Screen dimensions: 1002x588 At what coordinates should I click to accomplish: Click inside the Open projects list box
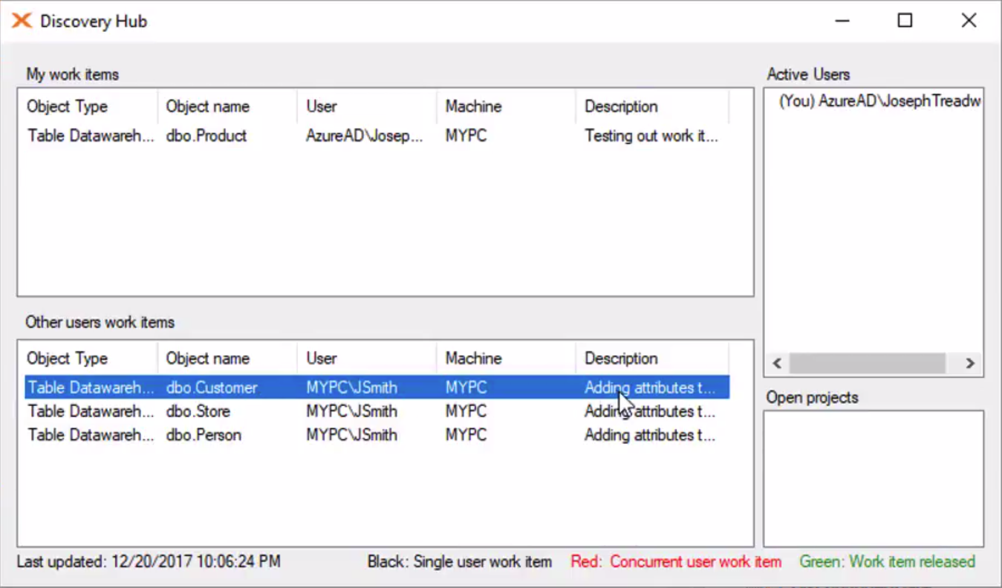[874, 479]
